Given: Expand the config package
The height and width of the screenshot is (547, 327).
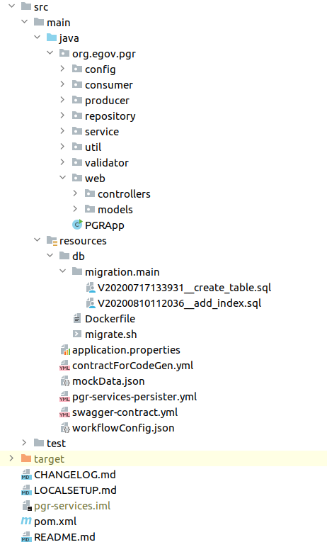Looking at the screenshot, I should pyautogui.click(x=62, y=69).
